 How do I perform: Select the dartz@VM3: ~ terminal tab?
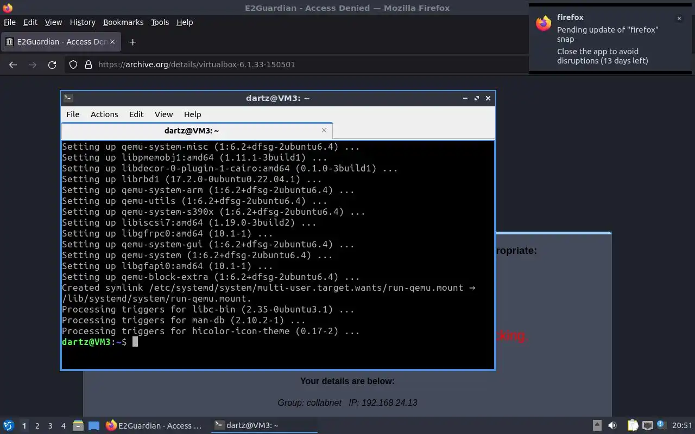(197, 131)
